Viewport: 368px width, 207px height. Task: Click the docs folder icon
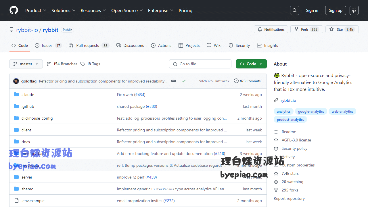click(x=16, y=142)
